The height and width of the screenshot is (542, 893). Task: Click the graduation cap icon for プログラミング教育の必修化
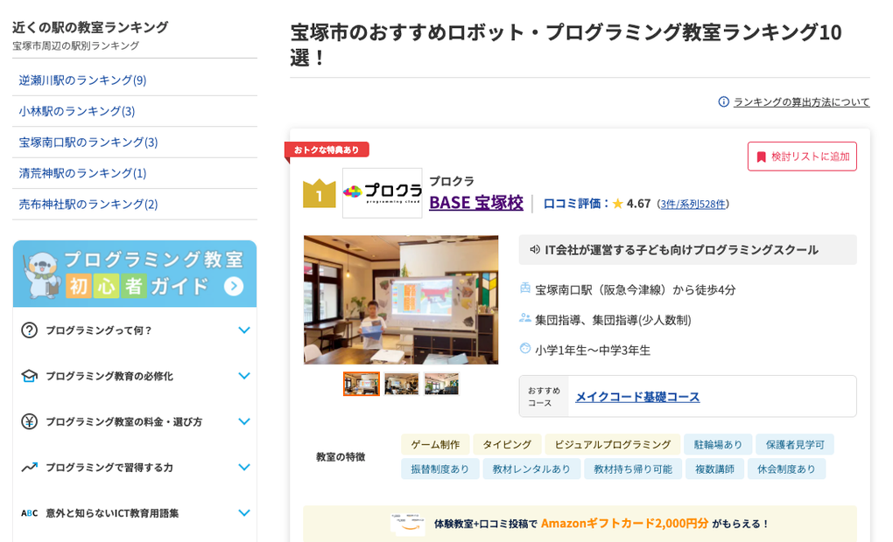coord(29,376)
